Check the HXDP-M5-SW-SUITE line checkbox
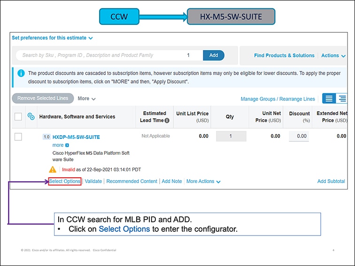Image resolution: width=355 pixels, height=266 pixels. point(18,137)
